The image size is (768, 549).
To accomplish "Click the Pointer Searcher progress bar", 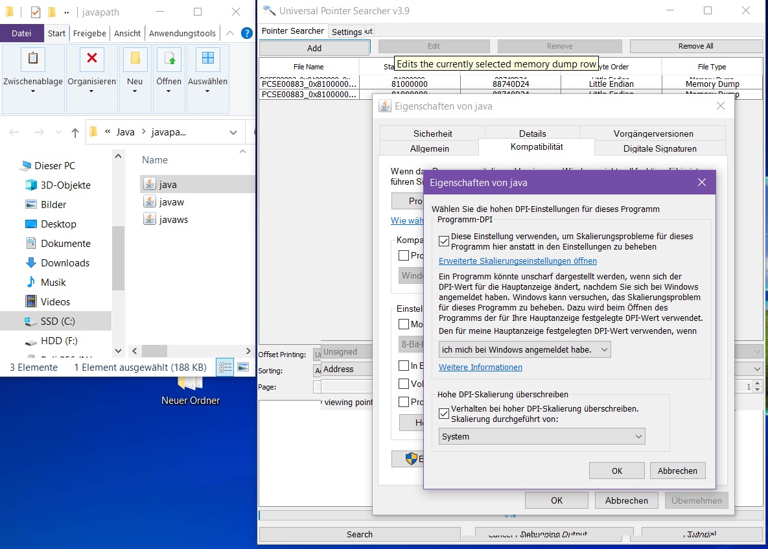I will point(510,515).
